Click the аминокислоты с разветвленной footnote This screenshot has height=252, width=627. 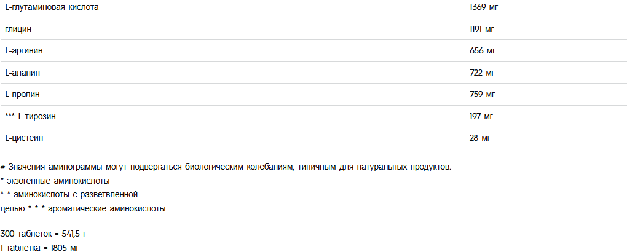click(x=69, y=195)
